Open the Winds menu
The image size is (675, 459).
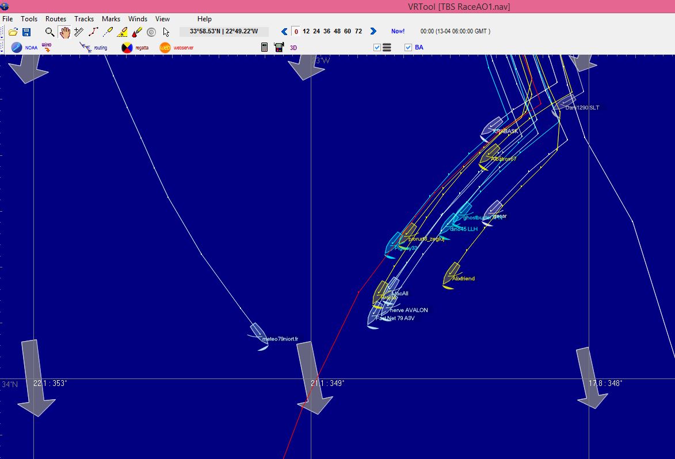coord(138,19)
